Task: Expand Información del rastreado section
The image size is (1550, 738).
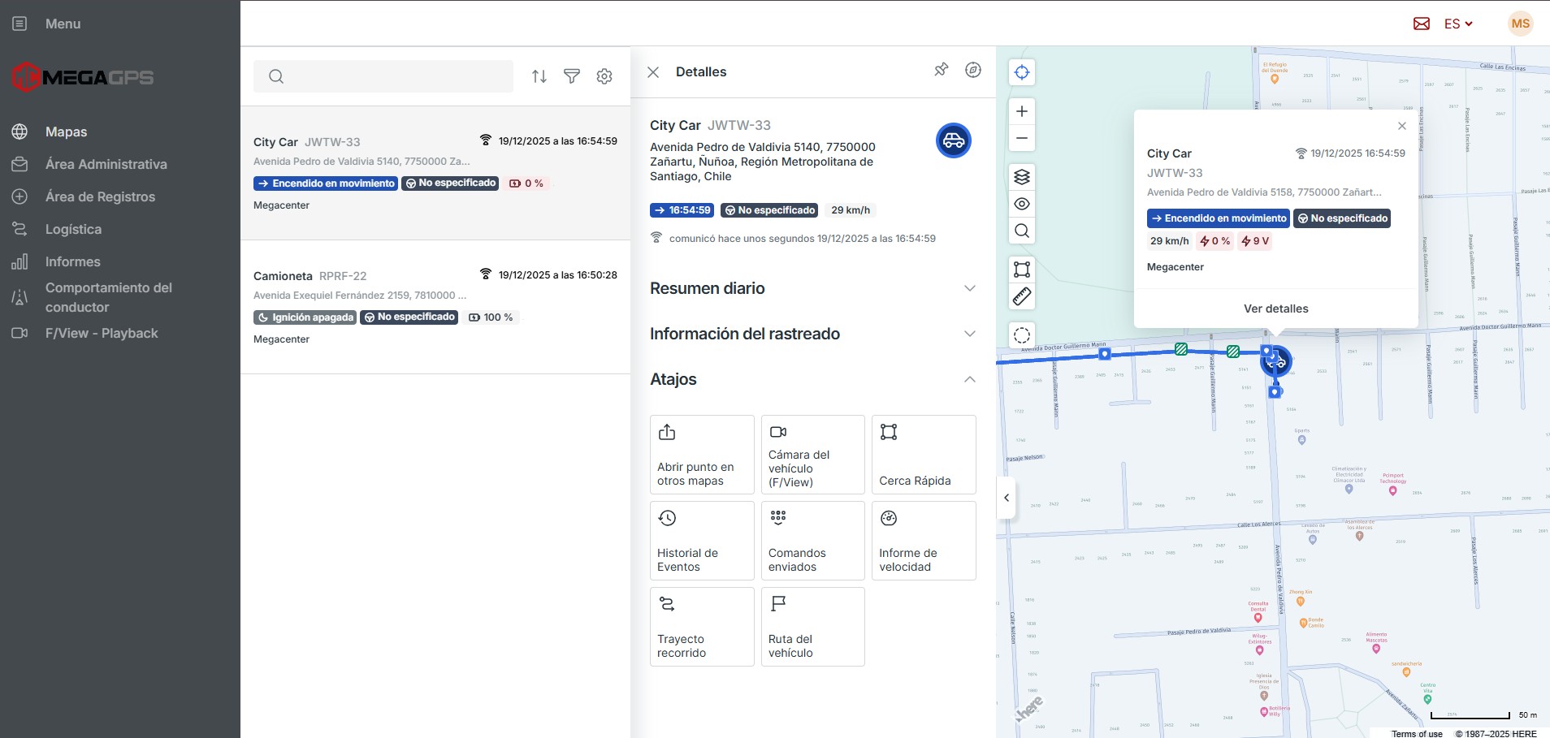Action: pyautogui.click(x=812, y=334)
